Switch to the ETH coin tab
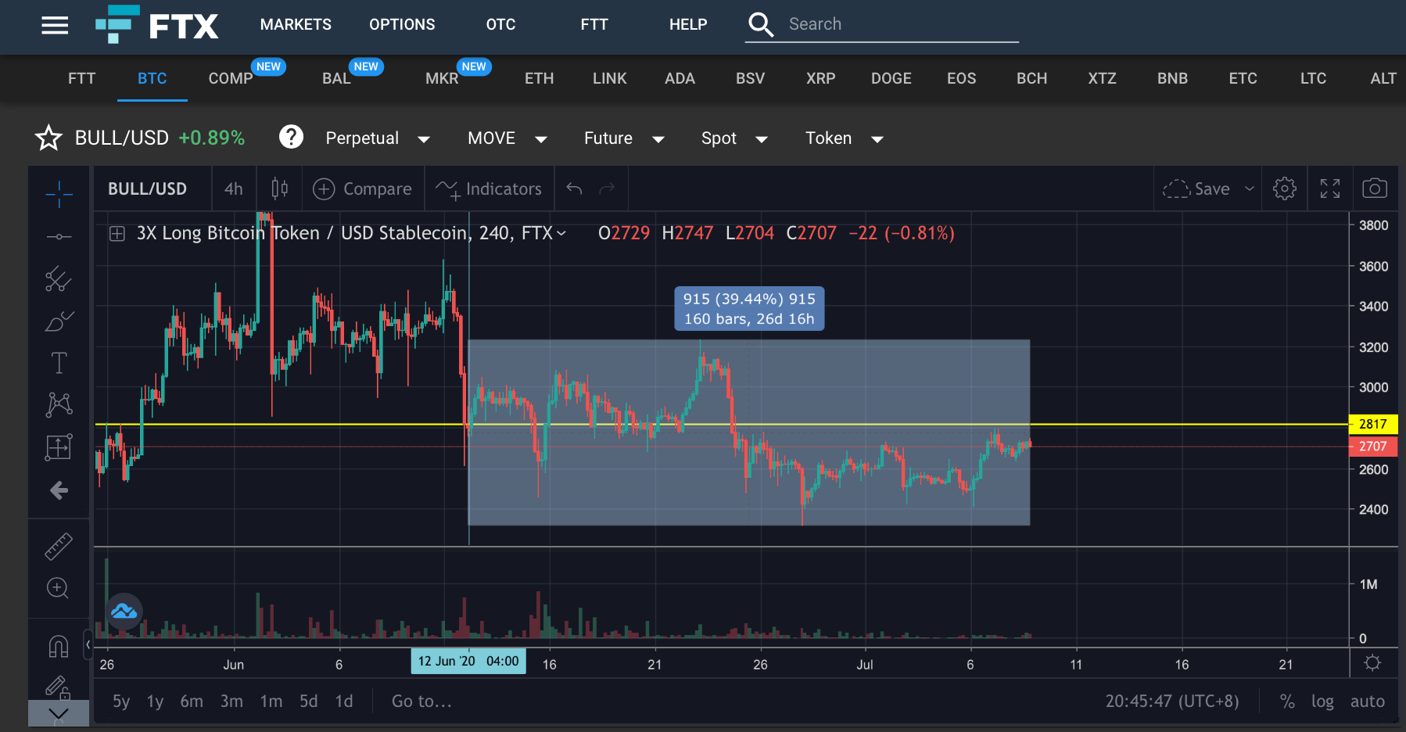 540,78
